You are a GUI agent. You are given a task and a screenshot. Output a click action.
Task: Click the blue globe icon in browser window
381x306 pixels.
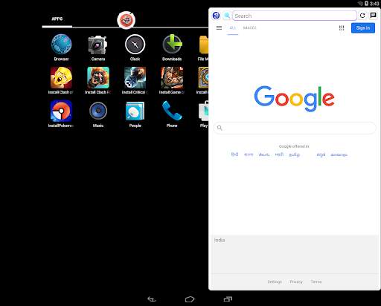point(216,16)
